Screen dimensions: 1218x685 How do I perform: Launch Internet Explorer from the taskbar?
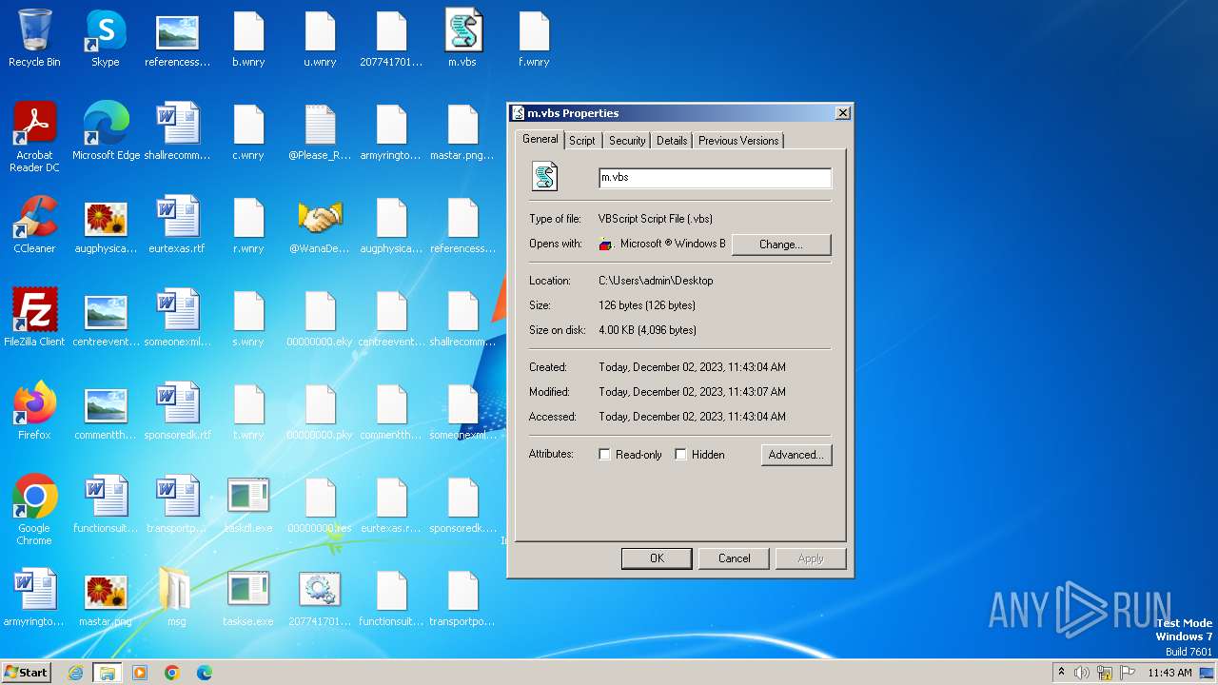tap(75, 673)
